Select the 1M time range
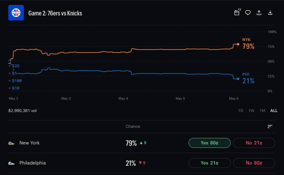Viewport: 284px width, 175px height. click(262, 111)
